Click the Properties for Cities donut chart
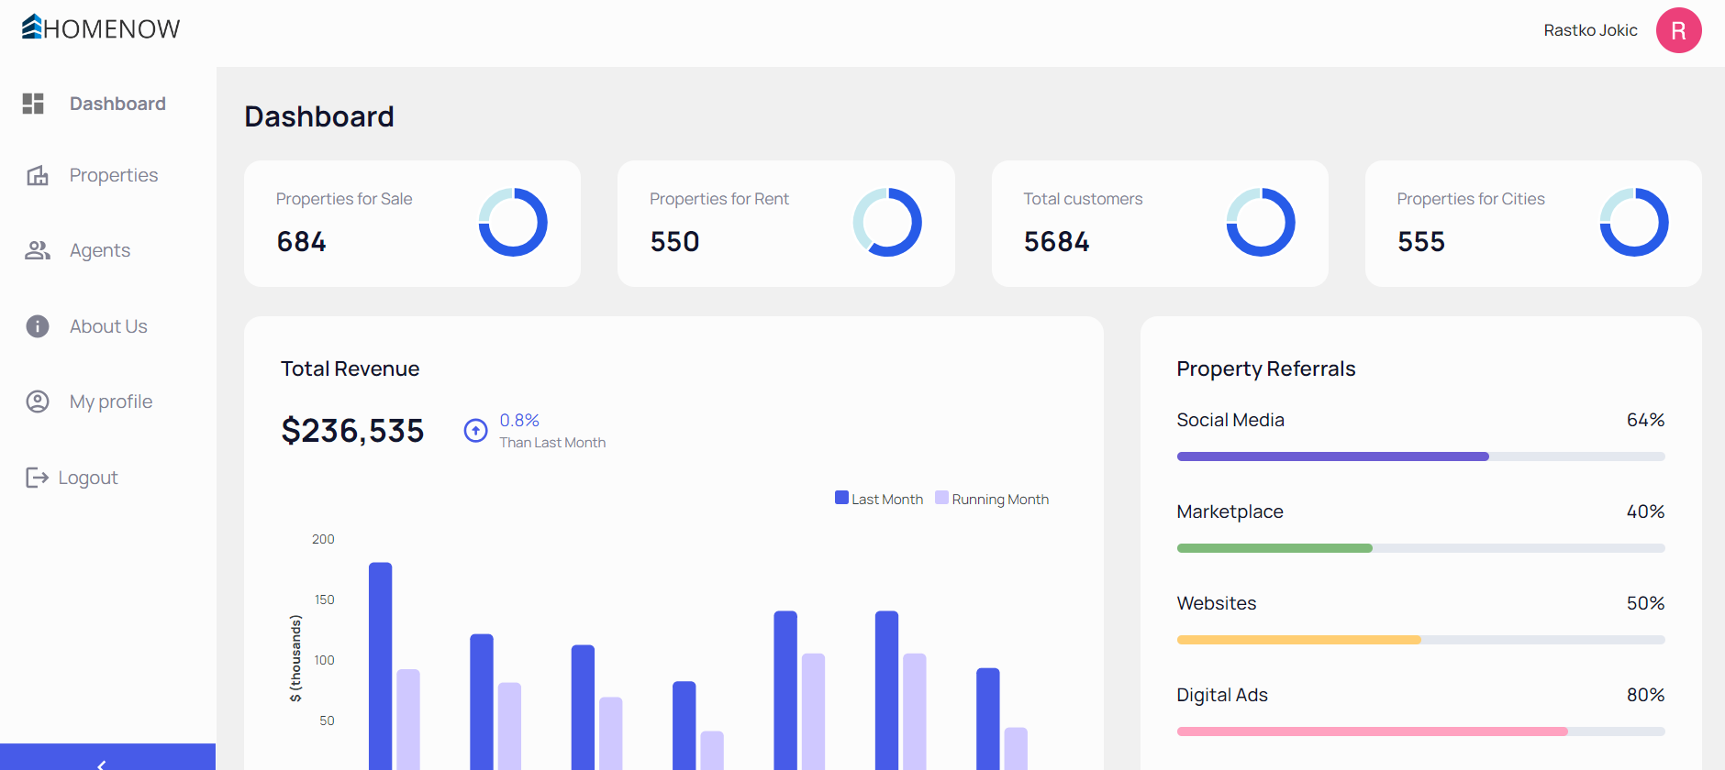This screenshot has height=770, width=1725. pos(1634,223)
